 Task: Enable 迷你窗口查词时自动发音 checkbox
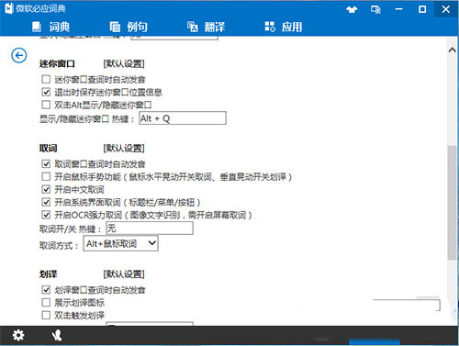point(46,79)
